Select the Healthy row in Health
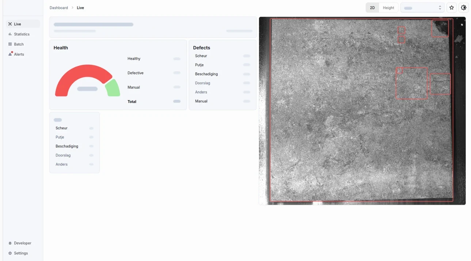The width and height of the screenshot is (471, 261). pyautogui.click(x=154, y=58)
